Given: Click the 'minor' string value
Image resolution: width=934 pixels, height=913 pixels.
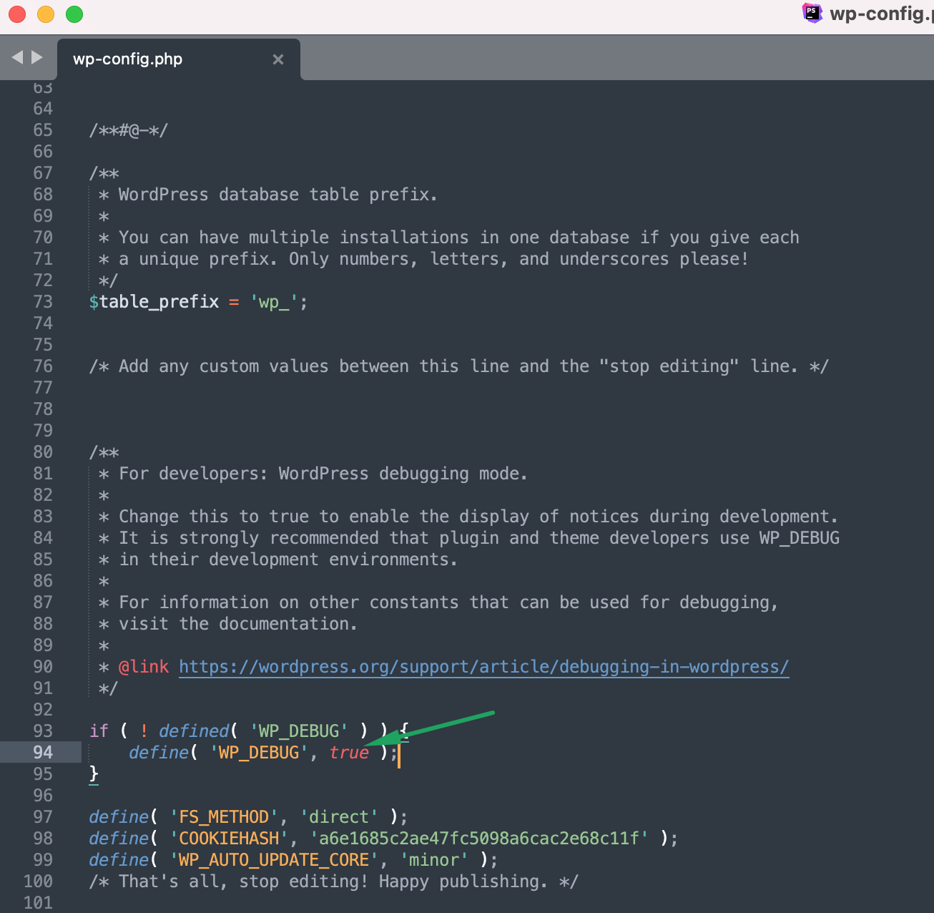Looking at the screenshot, I should (x=434, y=860).
